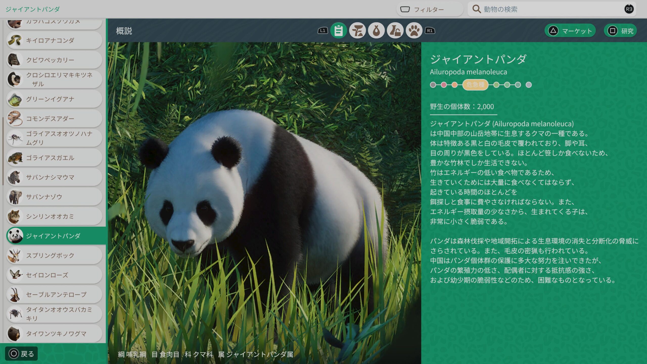The width and height of the screenshot is (647, 364).
Task: Select the クロシロエリマキキツネザル lemur thumbnail
Action: pyautogui.click(x=14, y=79)
